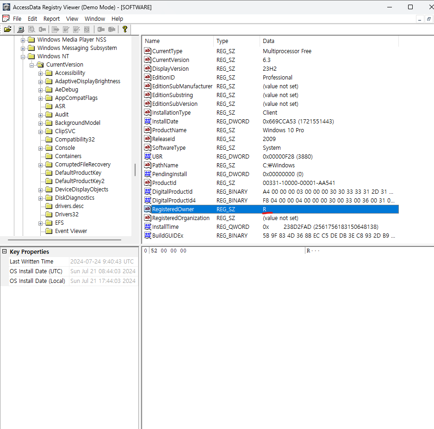Click the OS Install Date (Local) row
The height and width of the screenshot is (429, 434).
coord(74,281)
